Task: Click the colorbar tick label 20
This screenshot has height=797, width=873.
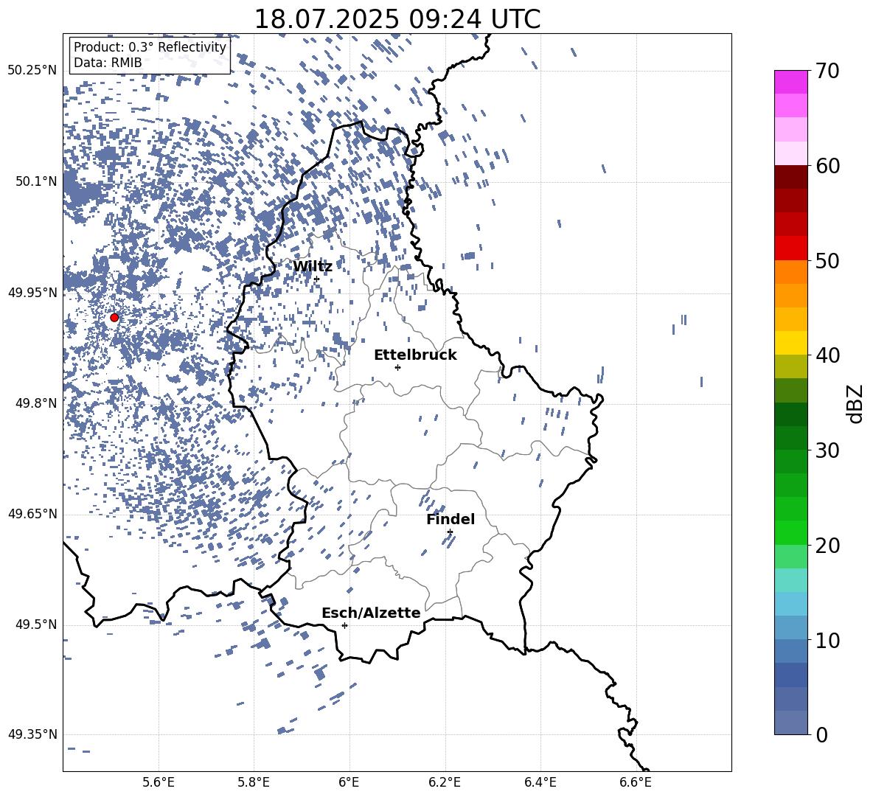Action: tap(827, 546)
